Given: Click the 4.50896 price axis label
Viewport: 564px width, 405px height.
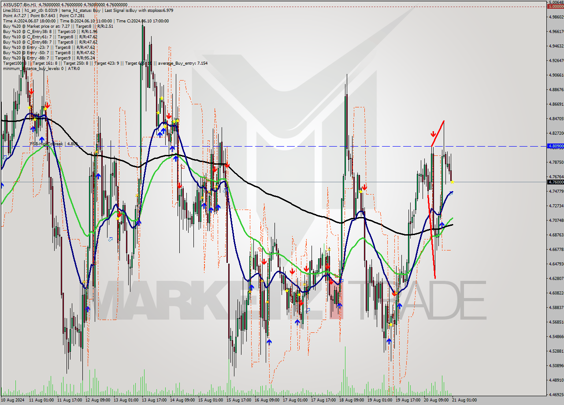Looking at the screenshot, I should (556, 365).
